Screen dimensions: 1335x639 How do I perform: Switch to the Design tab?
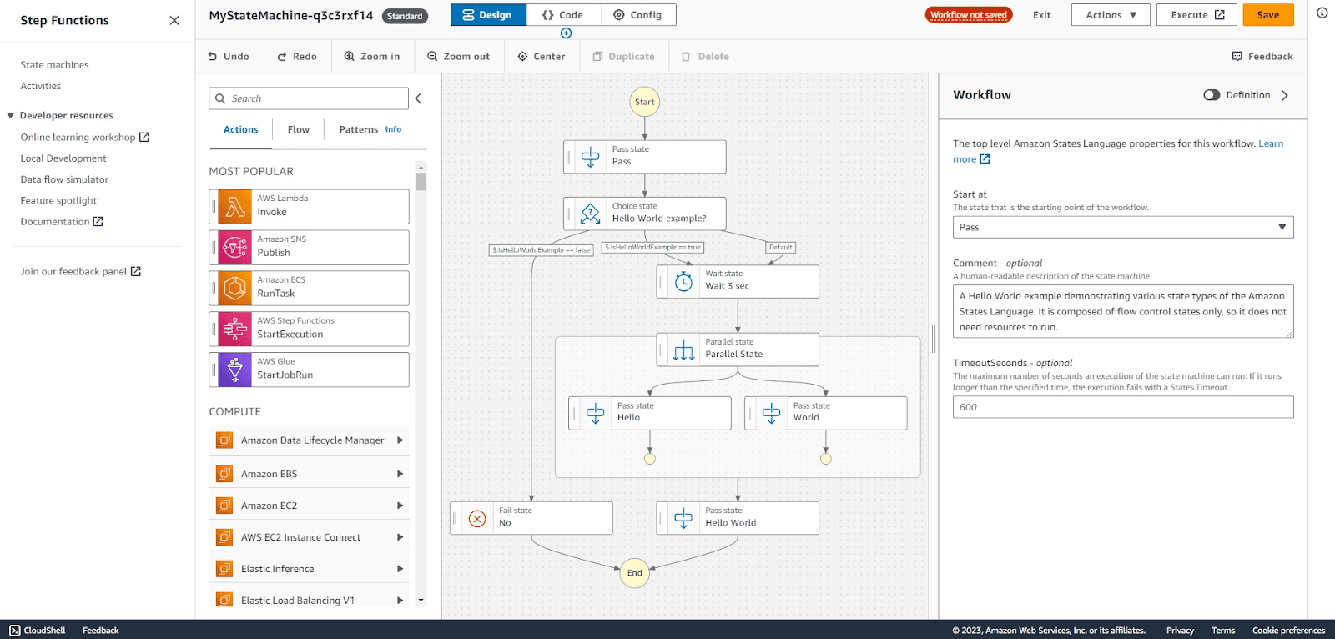pyautogui.click(x=488, y=15)
